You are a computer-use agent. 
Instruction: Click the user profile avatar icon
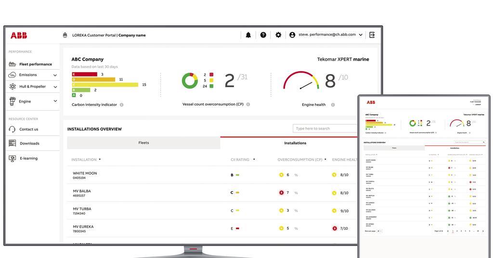click(292, 35)
